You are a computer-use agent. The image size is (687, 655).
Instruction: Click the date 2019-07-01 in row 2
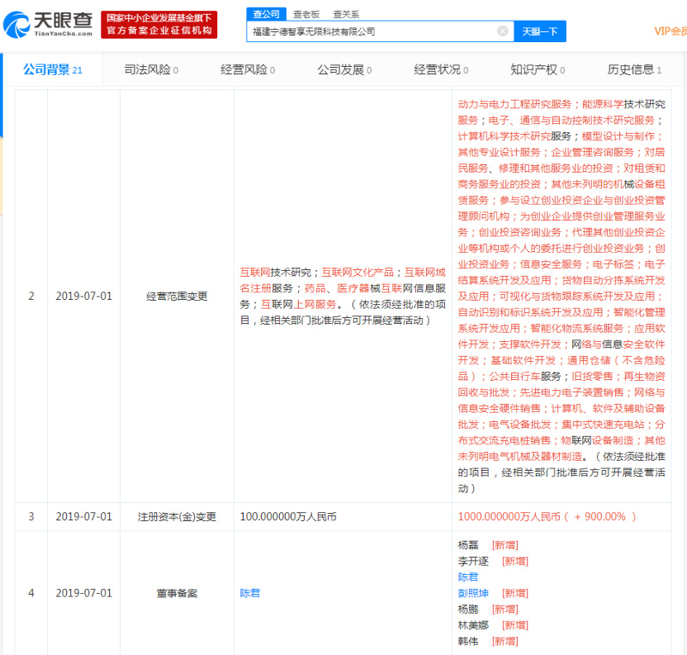click(83, 297)
